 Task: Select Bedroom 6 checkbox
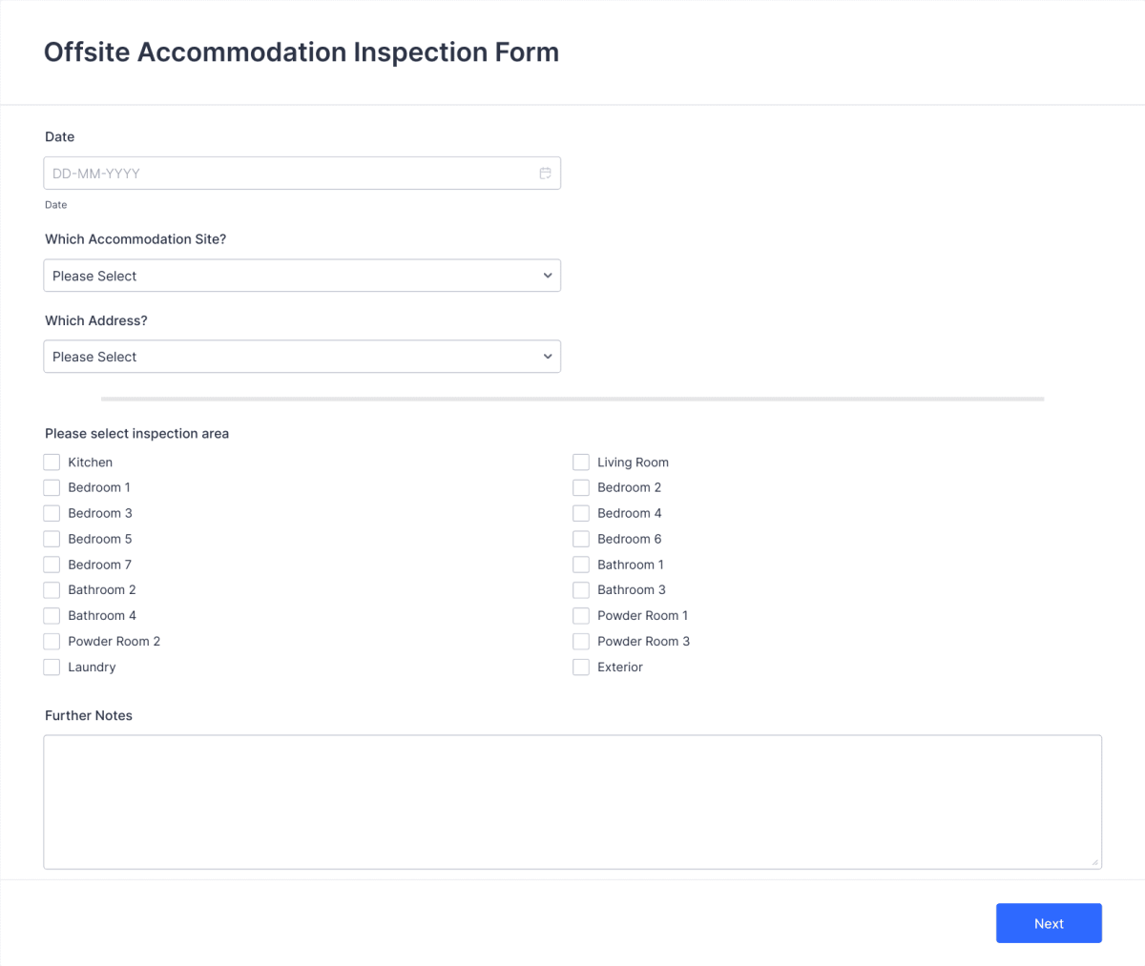pyautogui.click(x=581, y=539)
